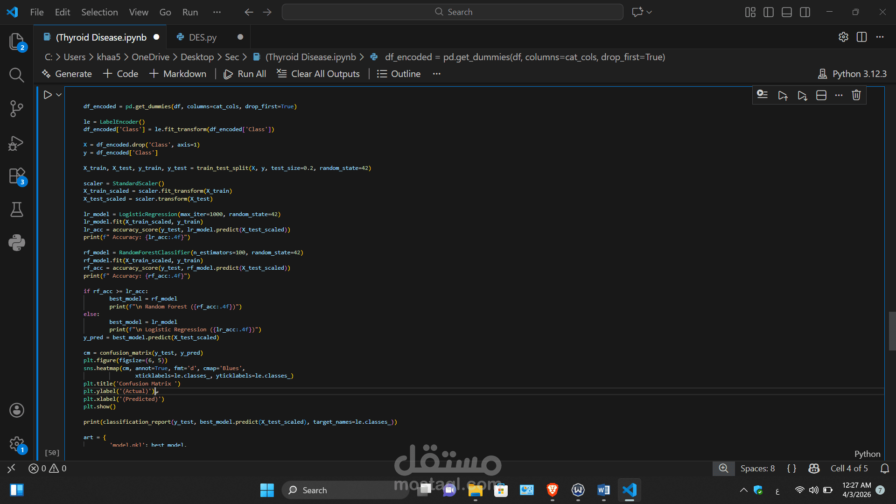Open the Extensions view

17,176
